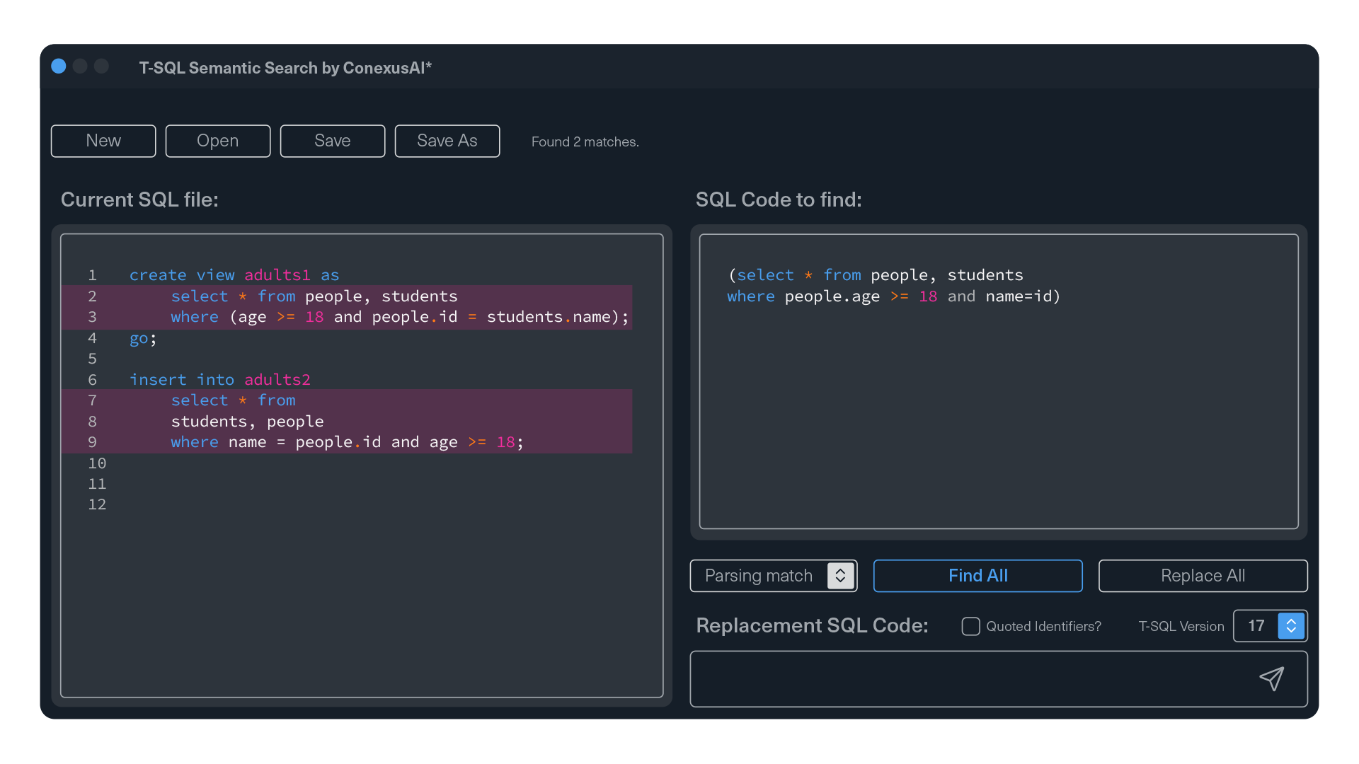1359x764 pixels.
Task: Click line 8 'students, people'
Action: 247,422
